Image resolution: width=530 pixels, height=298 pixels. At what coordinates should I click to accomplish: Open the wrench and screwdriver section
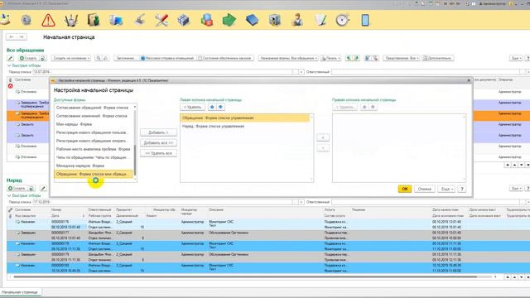[x=161, y=20]
